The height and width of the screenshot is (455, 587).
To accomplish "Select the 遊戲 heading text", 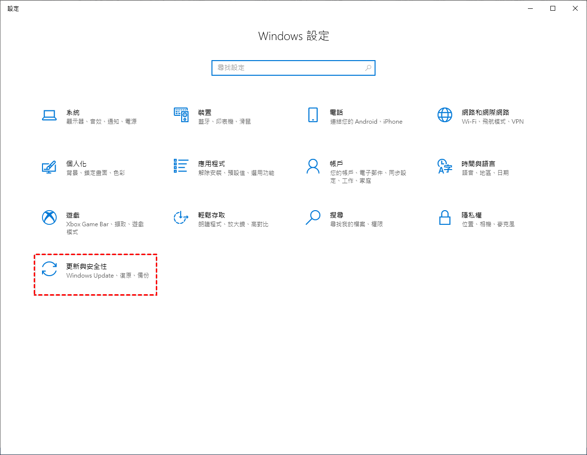I will pyautogui.click(x=73, y=215).
